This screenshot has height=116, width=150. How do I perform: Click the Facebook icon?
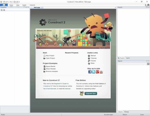point(90,72)
